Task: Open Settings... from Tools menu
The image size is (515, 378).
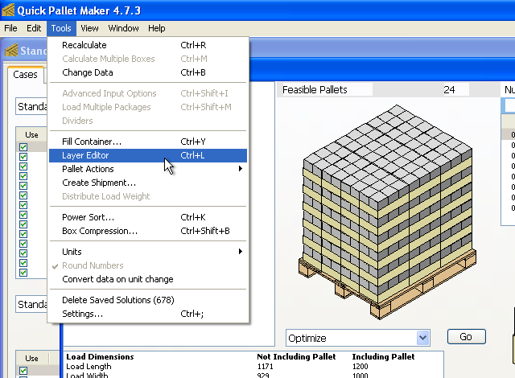Action: (148, 314)
